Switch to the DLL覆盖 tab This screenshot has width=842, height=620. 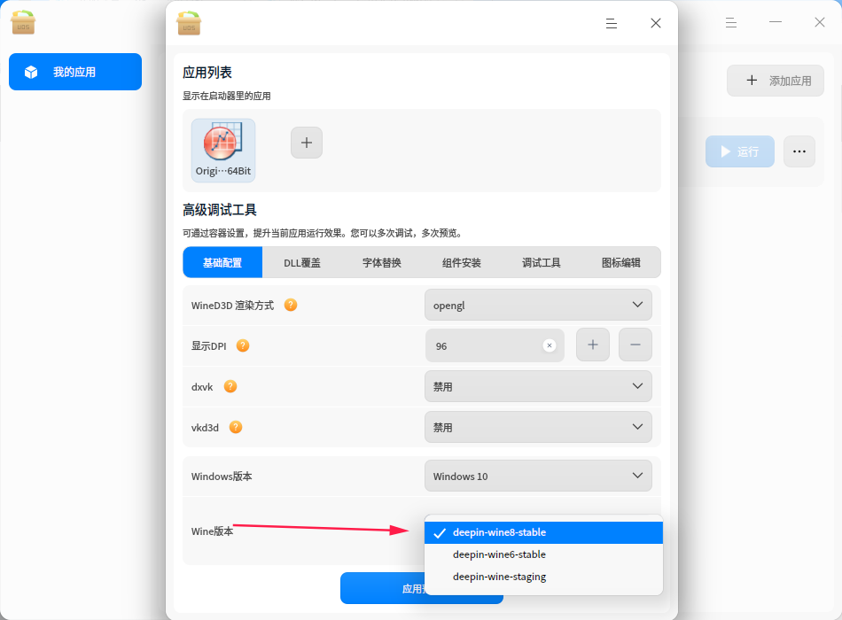pos(301,262)
